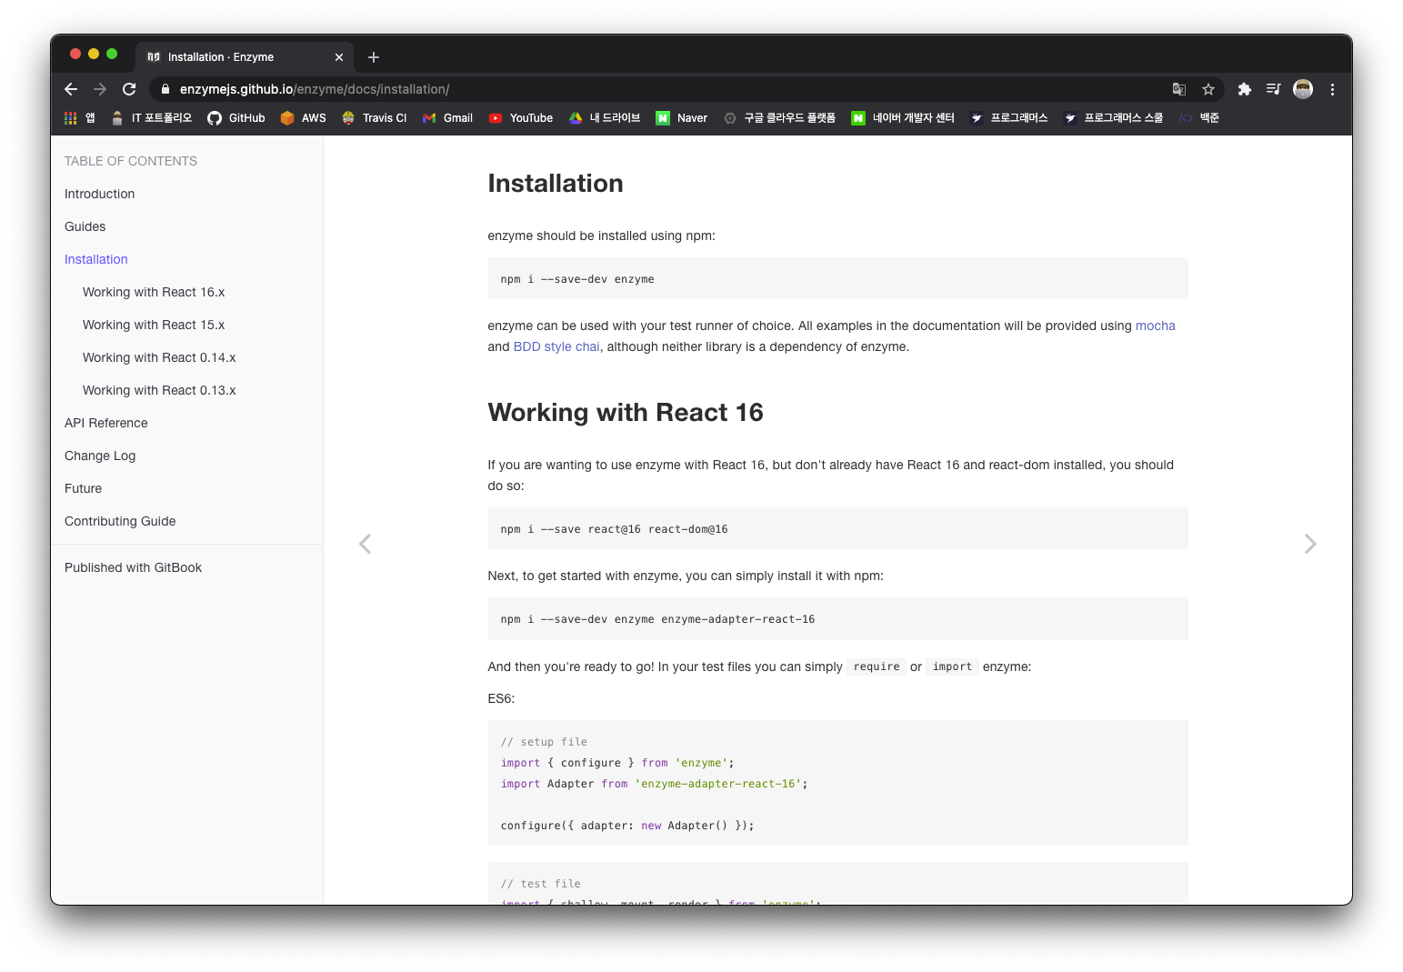Screen dimensions: 1403x972
Task: Follow the BDD style chai link
Action: (556, 346)
